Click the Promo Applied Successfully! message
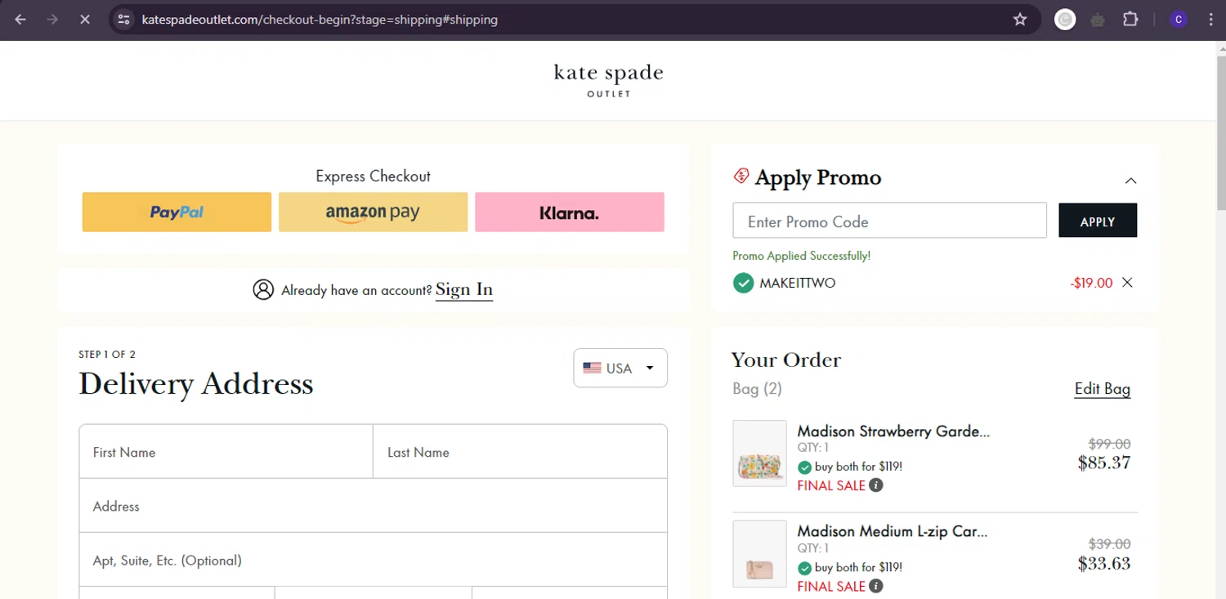Viewport: 1226px width, 599px height. 802,256
